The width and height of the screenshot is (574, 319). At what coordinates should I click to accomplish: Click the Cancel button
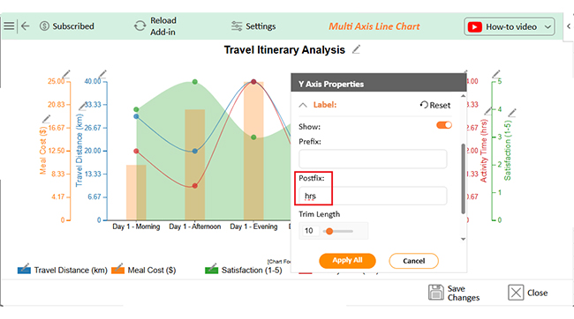click(413, 261)
